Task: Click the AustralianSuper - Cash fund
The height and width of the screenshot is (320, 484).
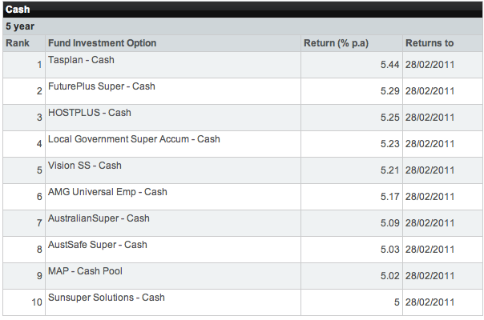Action: pos(99,218)
